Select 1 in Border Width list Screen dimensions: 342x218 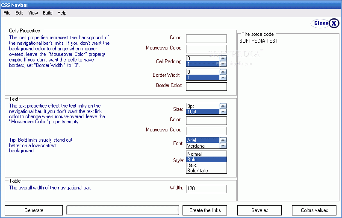tap(203, 78)
